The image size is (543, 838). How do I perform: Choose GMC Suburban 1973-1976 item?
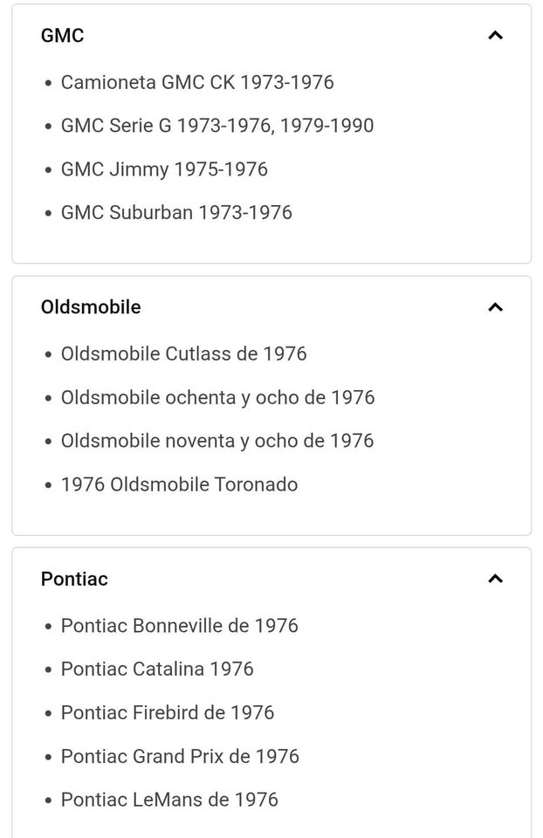click(176, 213)
